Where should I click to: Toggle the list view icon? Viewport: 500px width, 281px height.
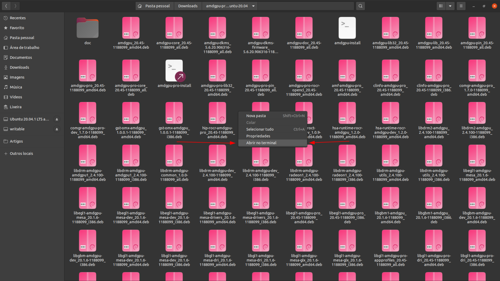pos(441,6)
